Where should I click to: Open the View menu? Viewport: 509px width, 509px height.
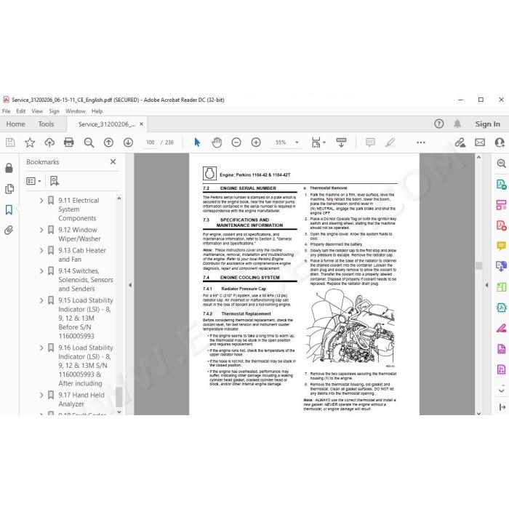click(37, 111)
